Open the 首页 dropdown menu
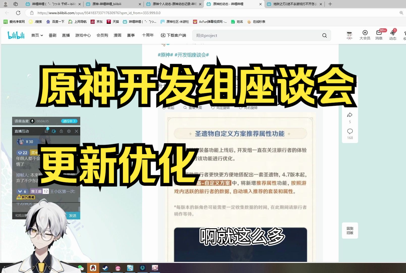The image size is (406, 273). (37, 35)
